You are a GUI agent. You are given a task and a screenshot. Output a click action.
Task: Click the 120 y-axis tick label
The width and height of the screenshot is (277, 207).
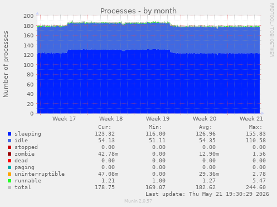pyautogui.click(x=28, y=55)
